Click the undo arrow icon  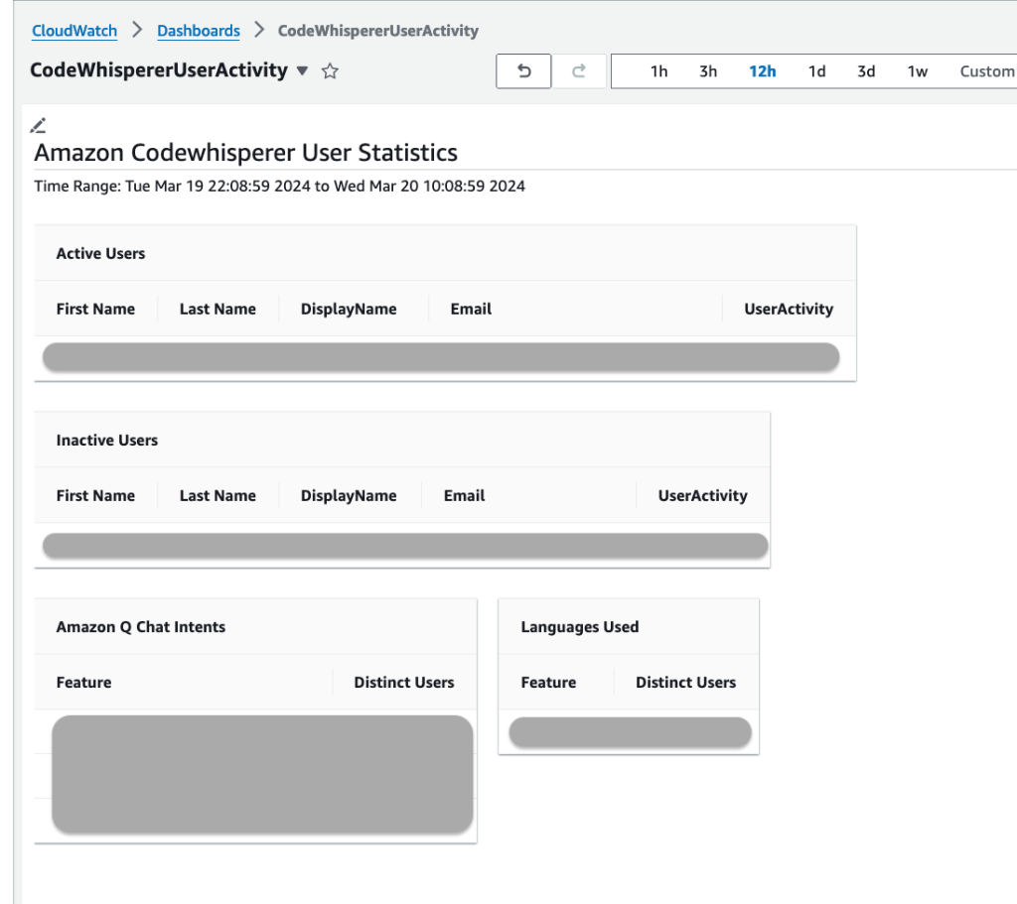click(x=523, y=70)
